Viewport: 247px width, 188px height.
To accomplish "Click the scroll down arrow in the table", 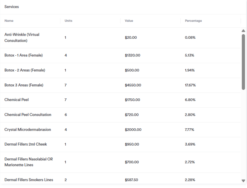I will coord(243,181).
